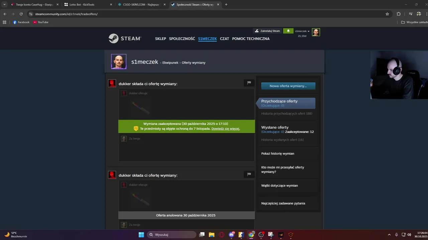Image resolution: width=428 pixels, height=240 pixels.
Task: Open Najczęściej zadawane pytania link
Action: tap(283, 203)
